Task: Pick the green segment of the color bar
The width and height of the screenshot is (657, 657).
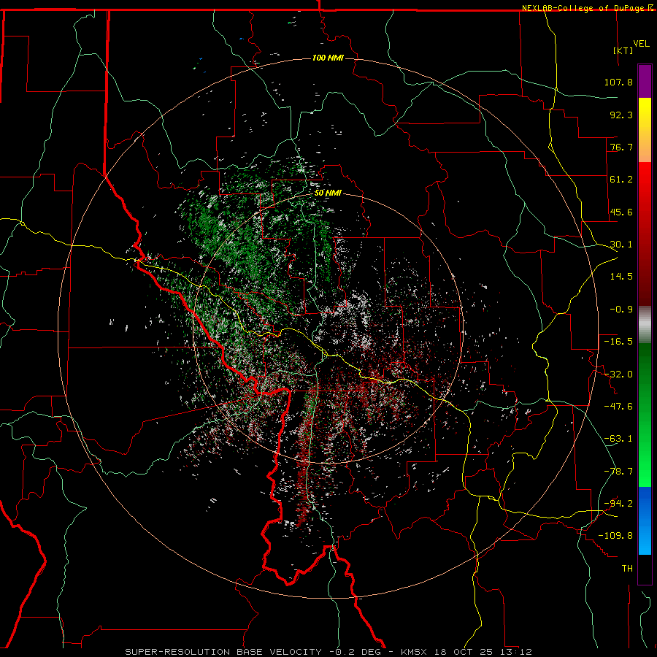Action: point(645,415)
